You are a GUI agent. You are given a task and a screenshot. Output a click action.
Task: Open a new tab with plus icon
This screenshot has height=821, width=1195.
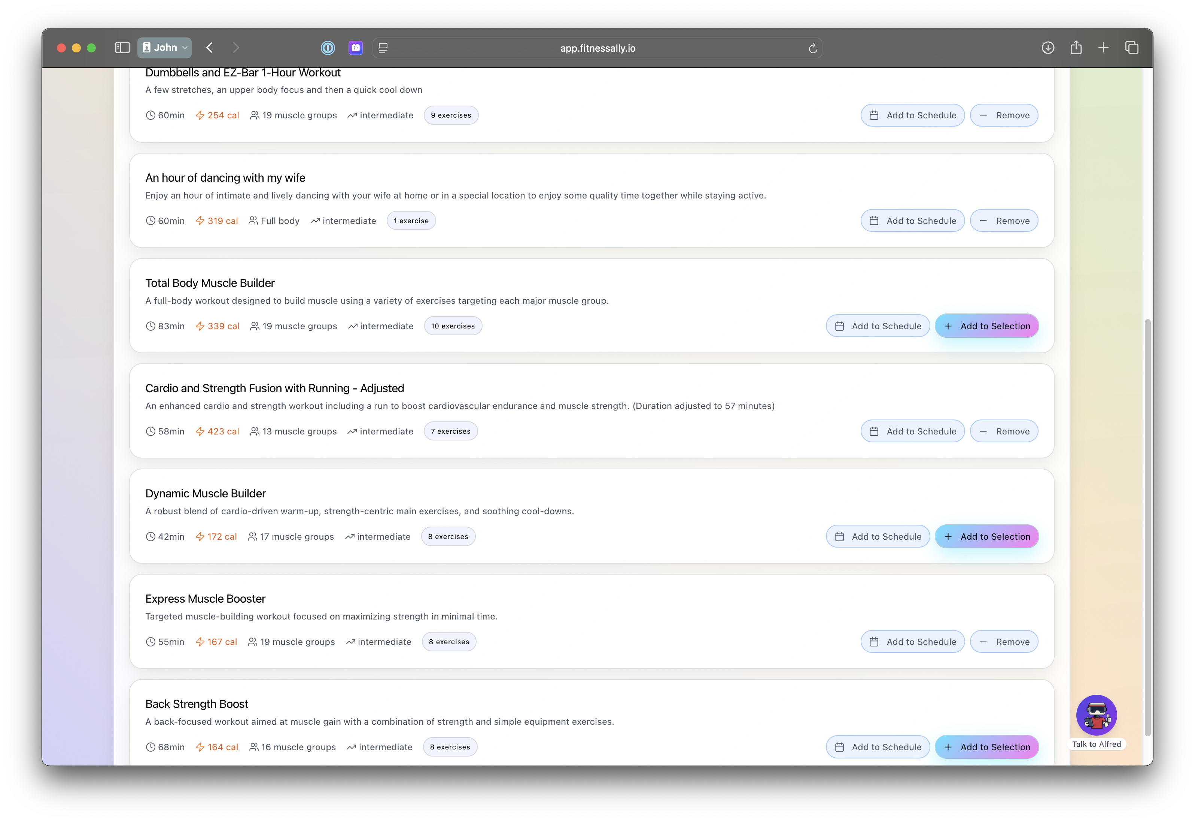click(1103, 48)
